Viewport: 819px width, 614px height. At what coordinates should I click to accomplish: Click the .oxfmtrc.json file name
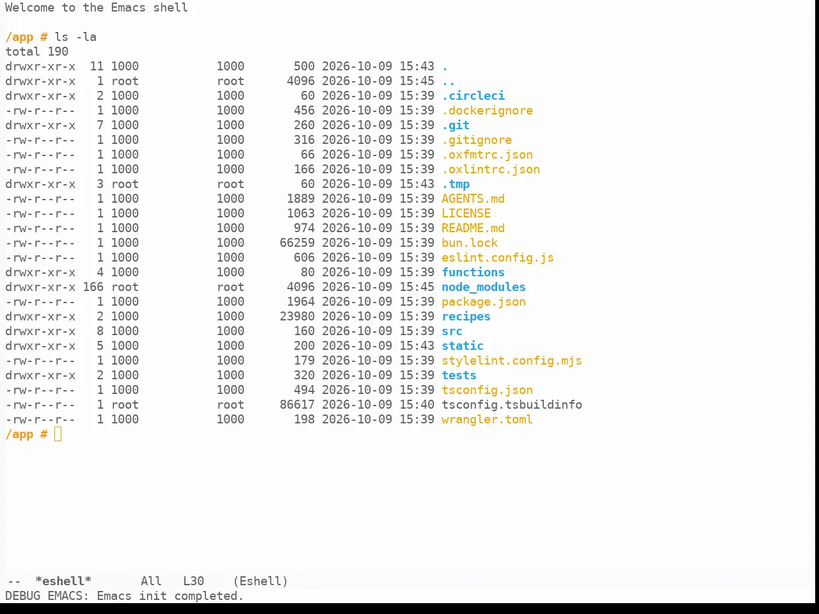click(x=487, y=155)
